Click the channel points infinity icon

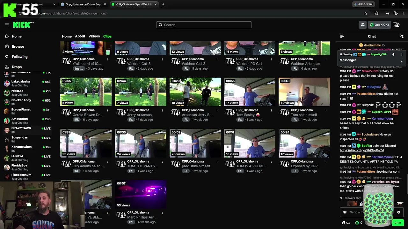346,223
